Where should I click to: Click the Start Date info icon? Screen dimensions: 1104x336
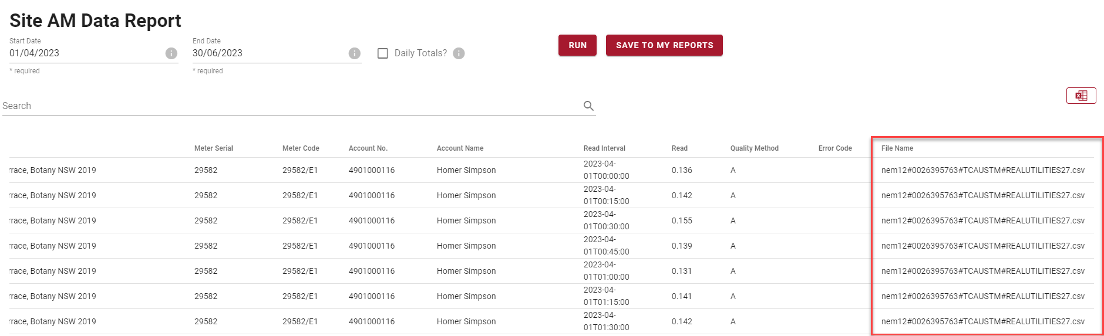tap(171, 53)
